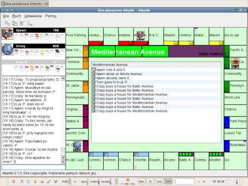
Task: Click the chat message input field
Action: (33, 167)
